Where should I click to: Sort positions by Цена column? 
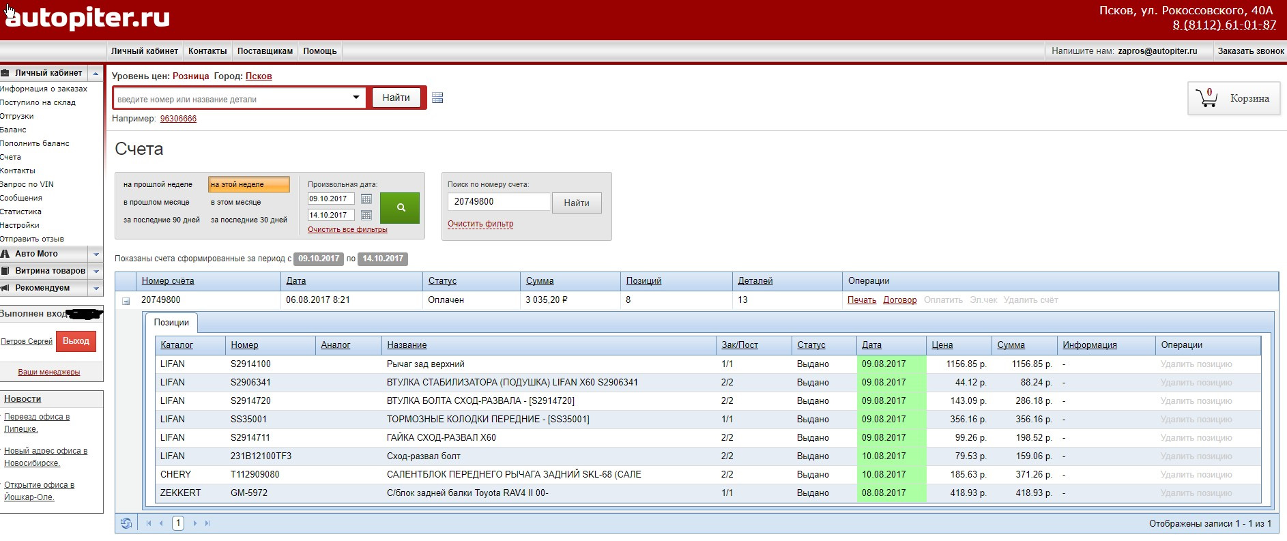[942, 345]
